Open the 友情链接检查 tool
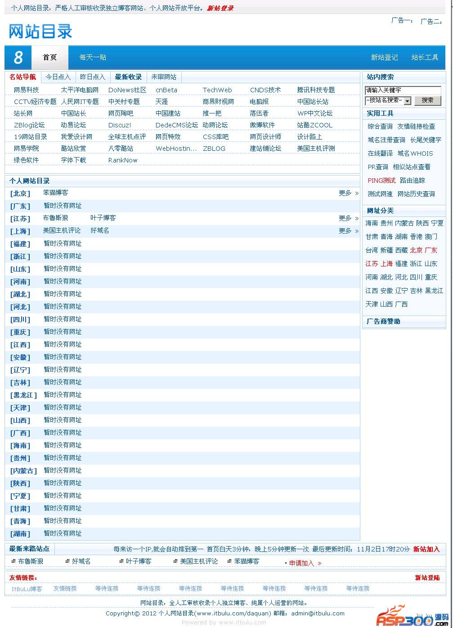 (x=416, y=127)
